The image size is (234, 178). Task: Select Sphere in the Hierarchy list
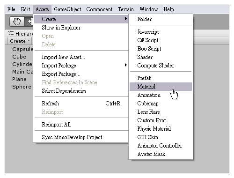coord(22,87)
